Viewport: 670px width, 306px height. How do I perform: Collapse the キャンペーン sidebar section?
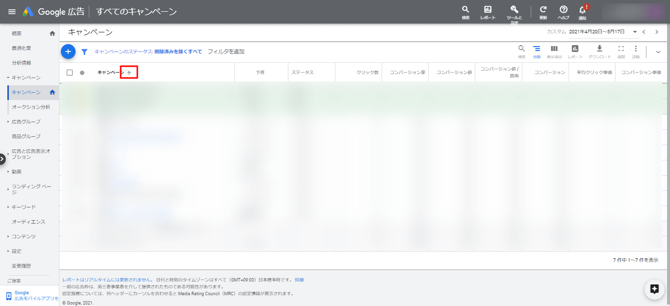tap(8, 77)
